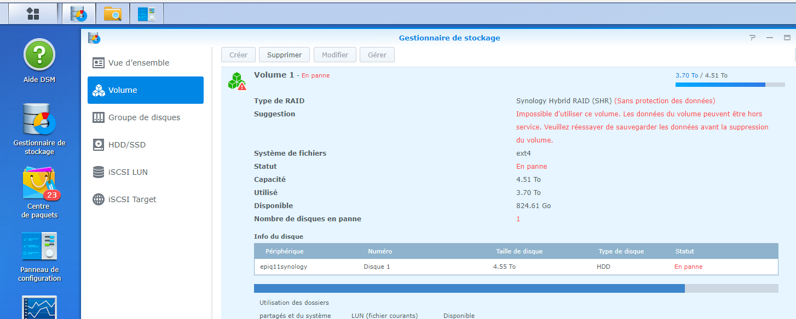Select the Volume sidebar item

coord(145,90)
